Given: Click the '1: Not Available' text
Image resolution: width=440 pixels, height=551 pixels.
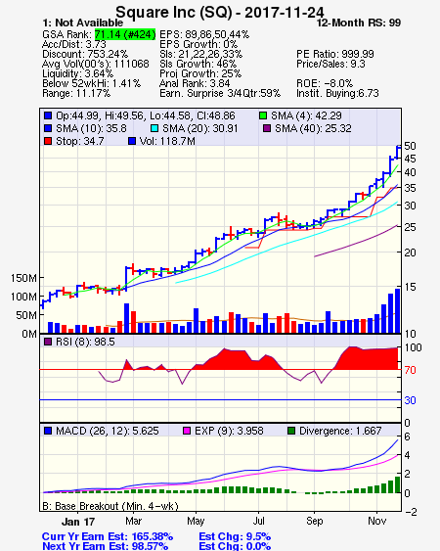Looking at the screenshot, I should point(83,23).
